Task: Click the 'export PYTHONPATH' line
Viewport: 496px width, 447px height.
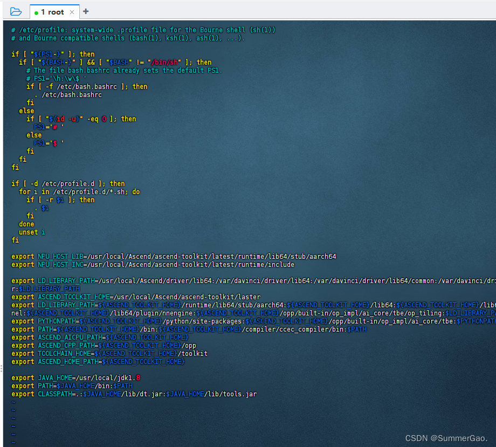Action: tap(253, 321)
